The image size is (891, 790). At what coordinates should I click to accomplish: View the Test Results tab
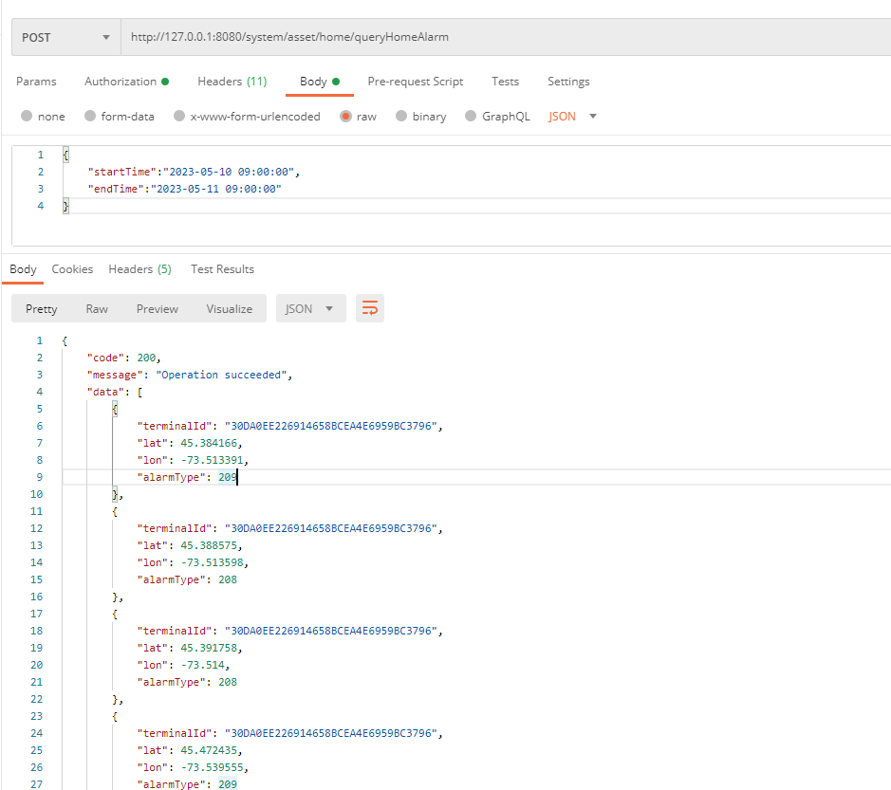[222, 269]
